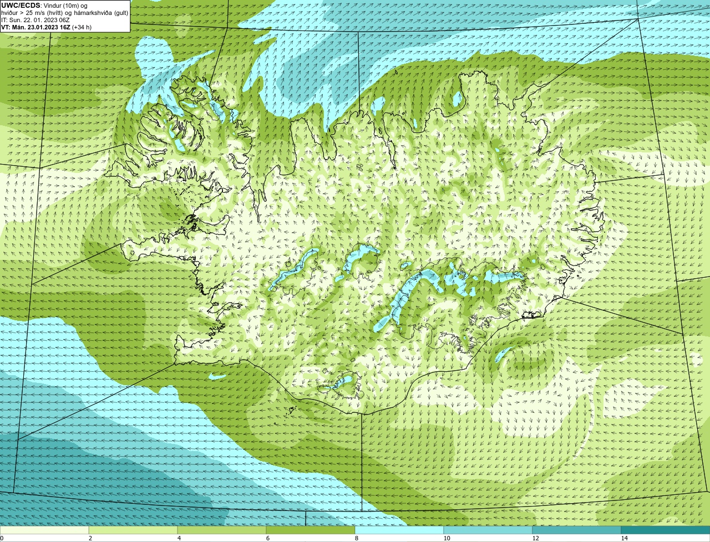Select the 2–4 m/s light yellow-green color segment
This screenshot has height=542, width=710.
pos(133,530)
